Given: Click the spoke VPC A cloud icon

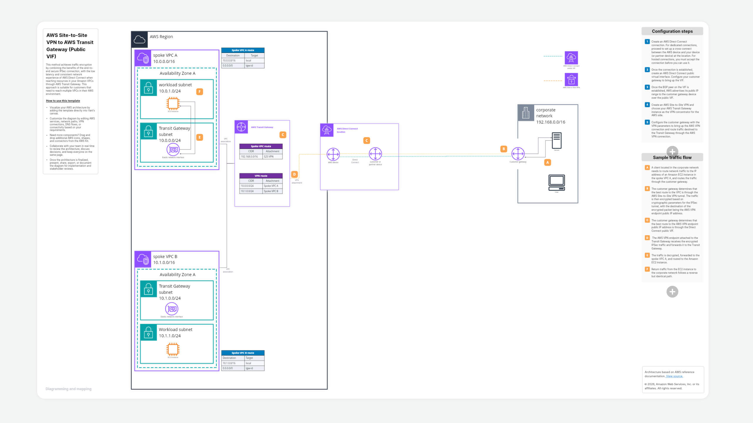Looking at the screenshot, I should click(143, 58).
